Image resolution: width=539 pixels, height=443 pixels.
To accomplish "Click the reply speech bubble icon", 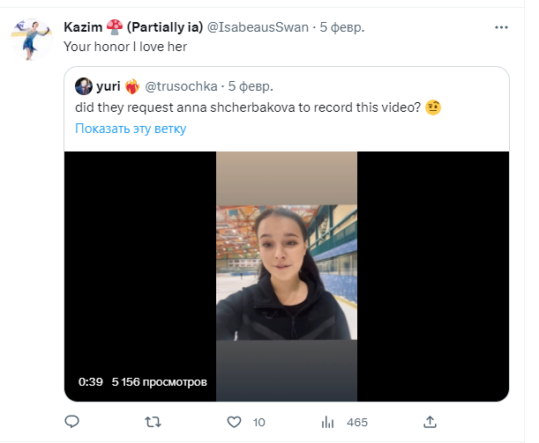I will point(72,423).
